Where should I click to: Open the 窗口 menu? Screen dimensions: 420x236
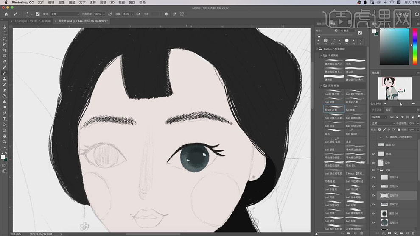point(132,3)
